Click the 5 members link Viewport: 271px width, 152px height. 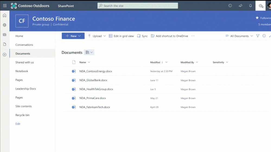(x=264, y=24)
